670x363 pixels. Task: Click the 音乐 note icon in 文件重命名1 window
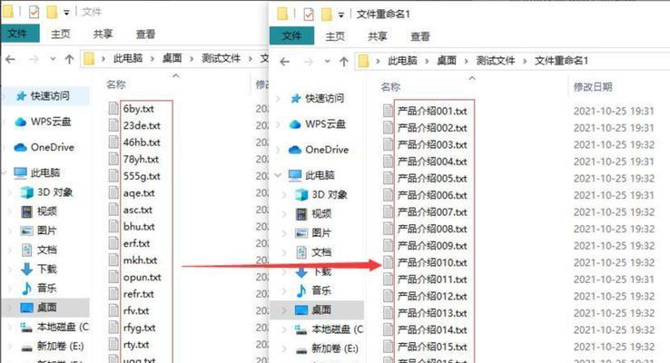click(x=301, y=290)
